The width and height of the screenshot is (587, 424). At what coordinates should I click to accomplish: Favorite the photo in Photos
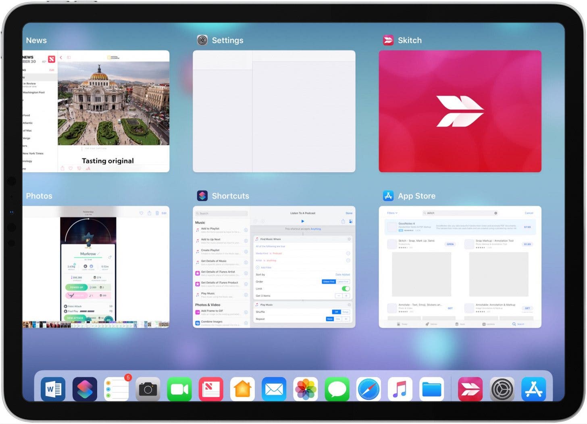tap(141, 213)
